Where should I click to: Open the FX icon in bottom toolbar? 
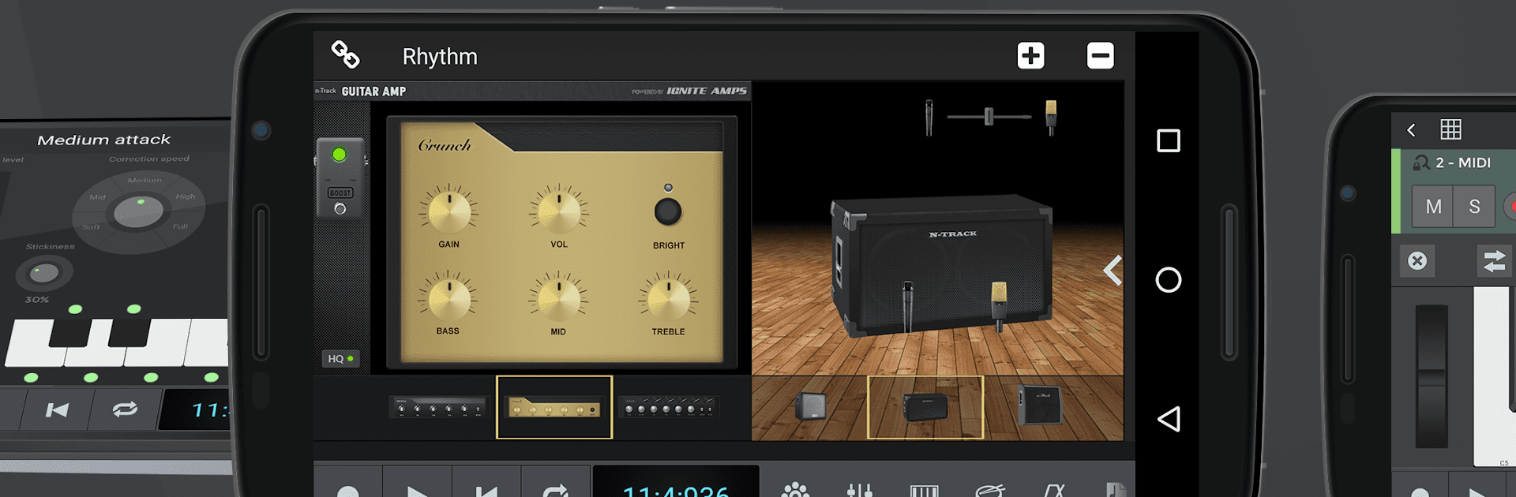(1054, 491)
